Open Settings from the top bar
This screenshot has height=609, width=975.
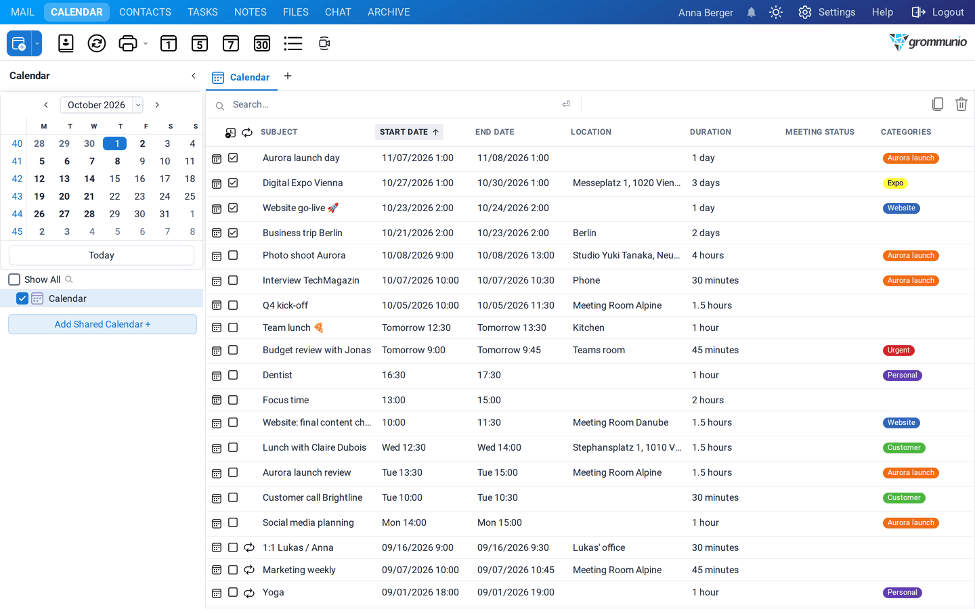click(827, 12)
